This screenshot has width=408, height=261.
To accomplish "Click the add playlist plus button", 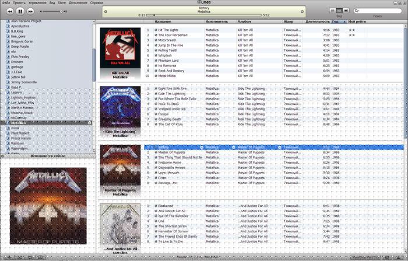I will coord(9,257).
